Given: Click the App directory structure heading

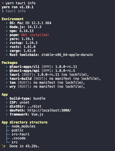Looking at the screenshot, I should point(24,122).
